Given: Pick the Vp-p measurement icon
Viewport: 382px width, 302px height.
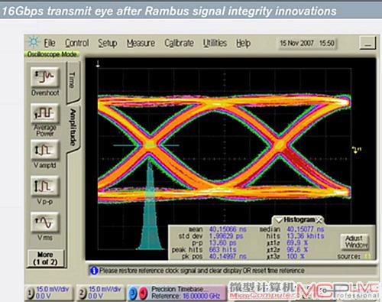Looking at the screenshot, I should [45, 186].
